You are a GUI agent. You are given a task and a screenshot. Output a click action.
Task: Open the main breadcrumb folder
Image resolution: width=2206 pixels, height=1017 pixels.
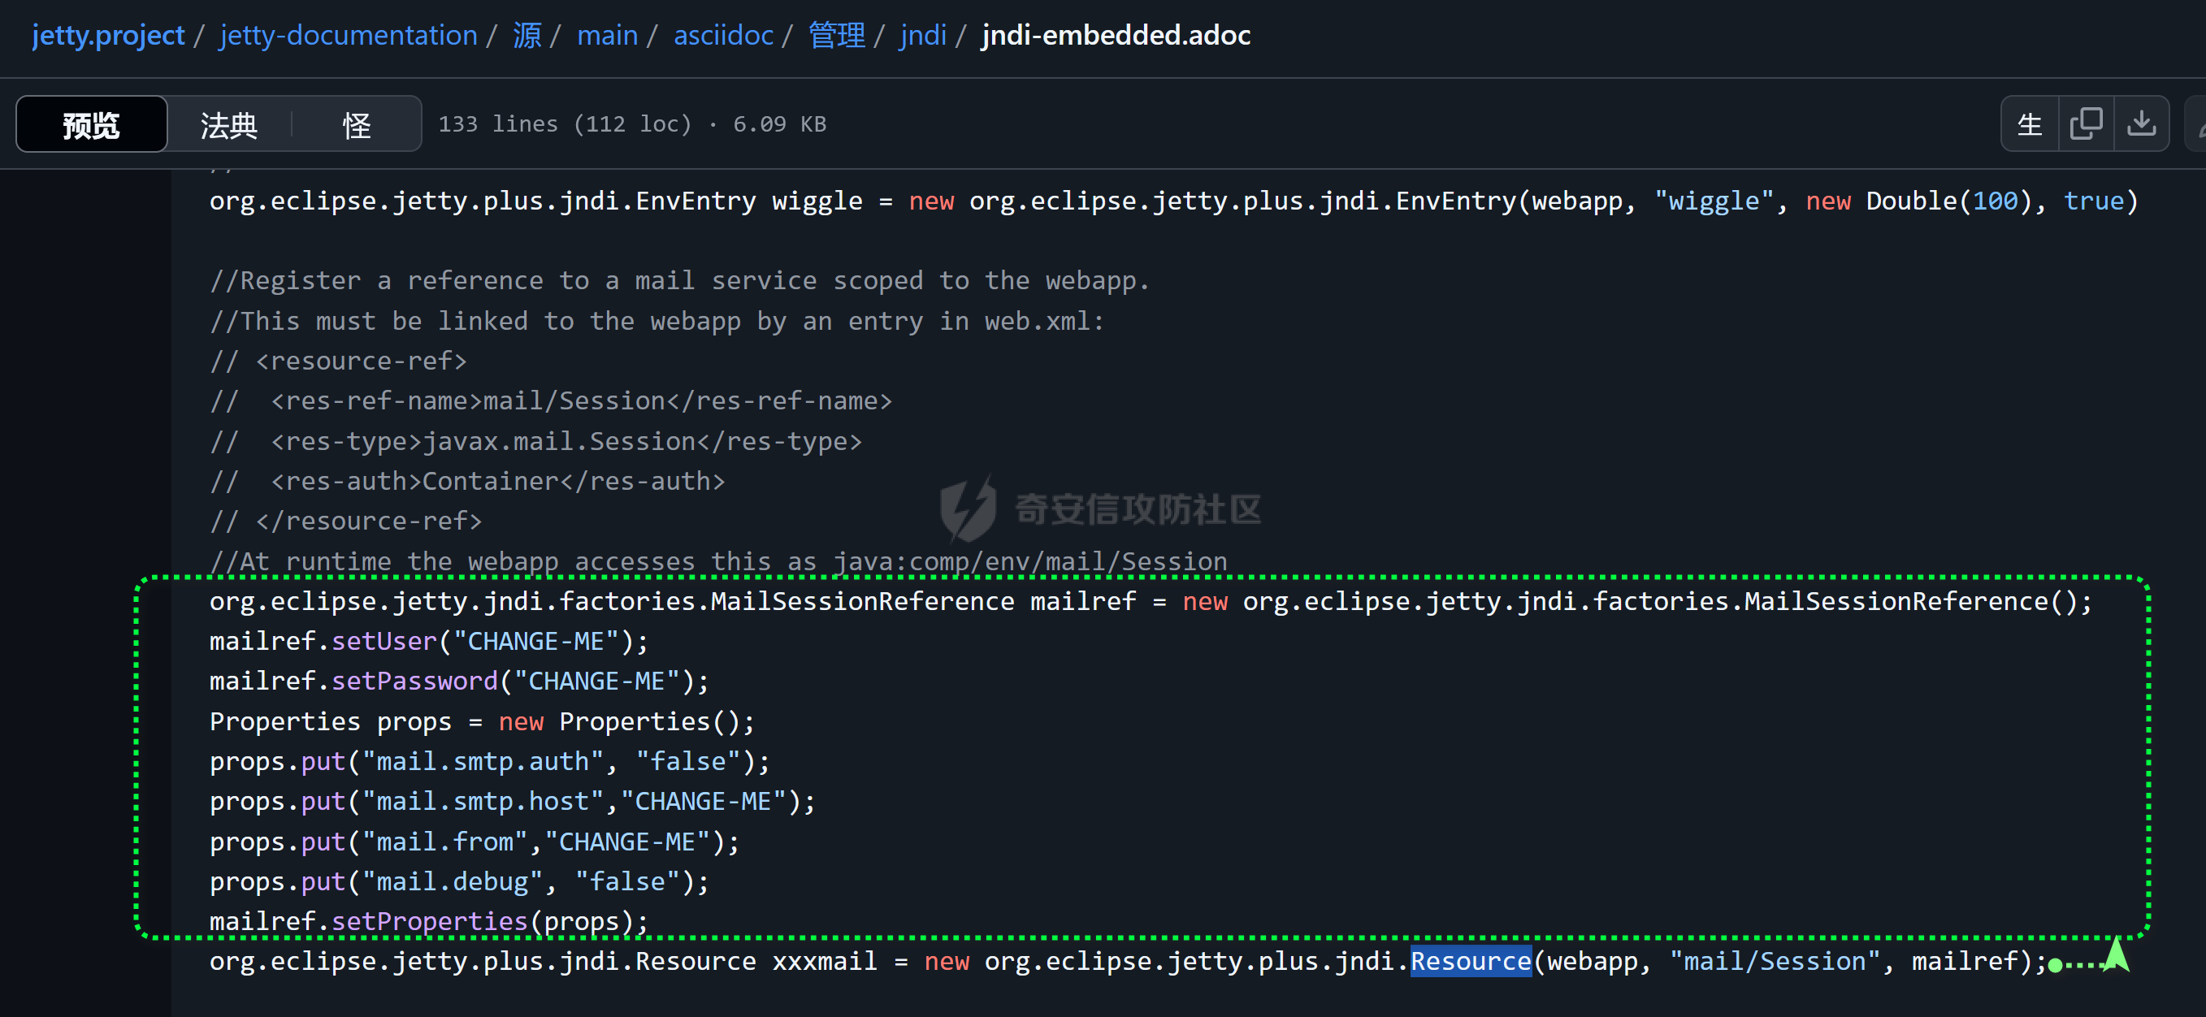point(607,35)
